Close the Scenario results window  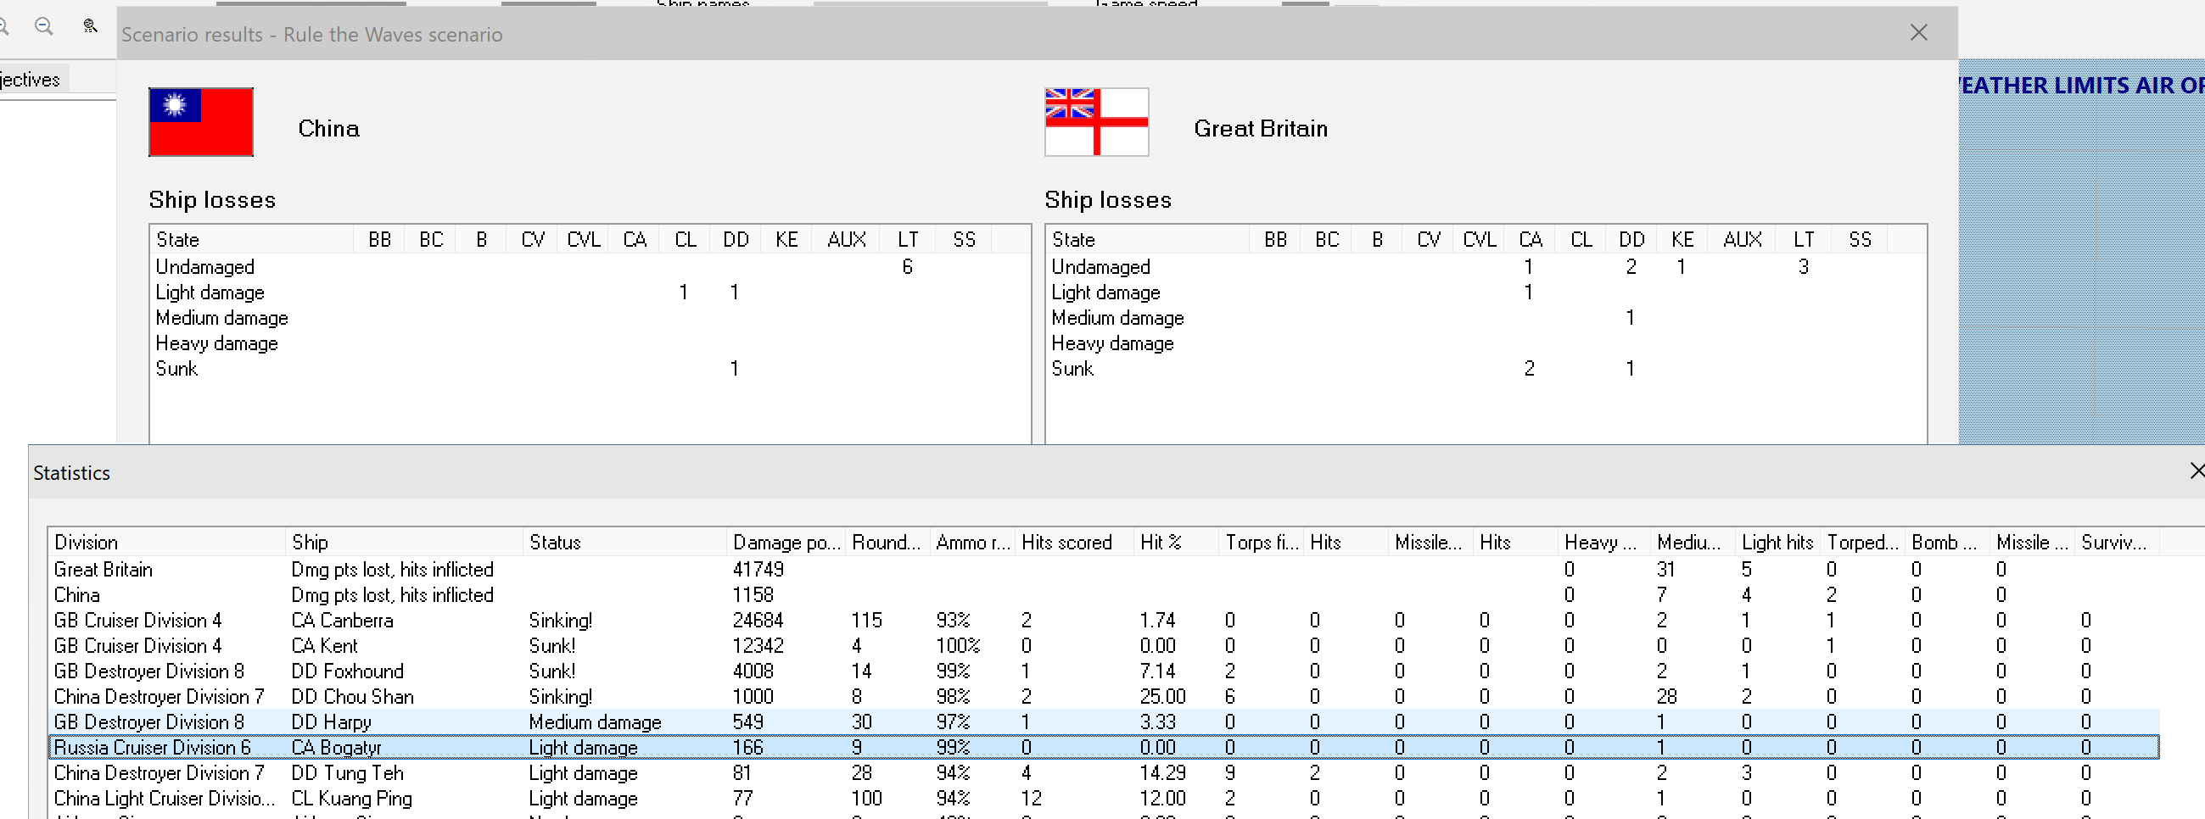tap(1919, 33)
